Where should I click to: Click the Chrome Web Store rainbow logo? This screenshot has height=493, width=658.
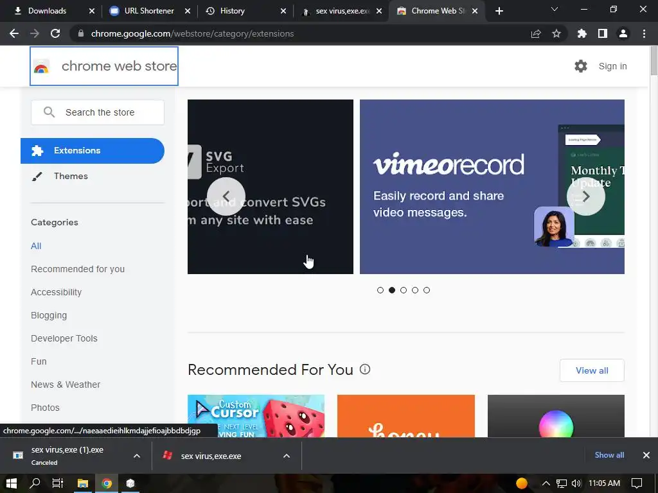41,66
